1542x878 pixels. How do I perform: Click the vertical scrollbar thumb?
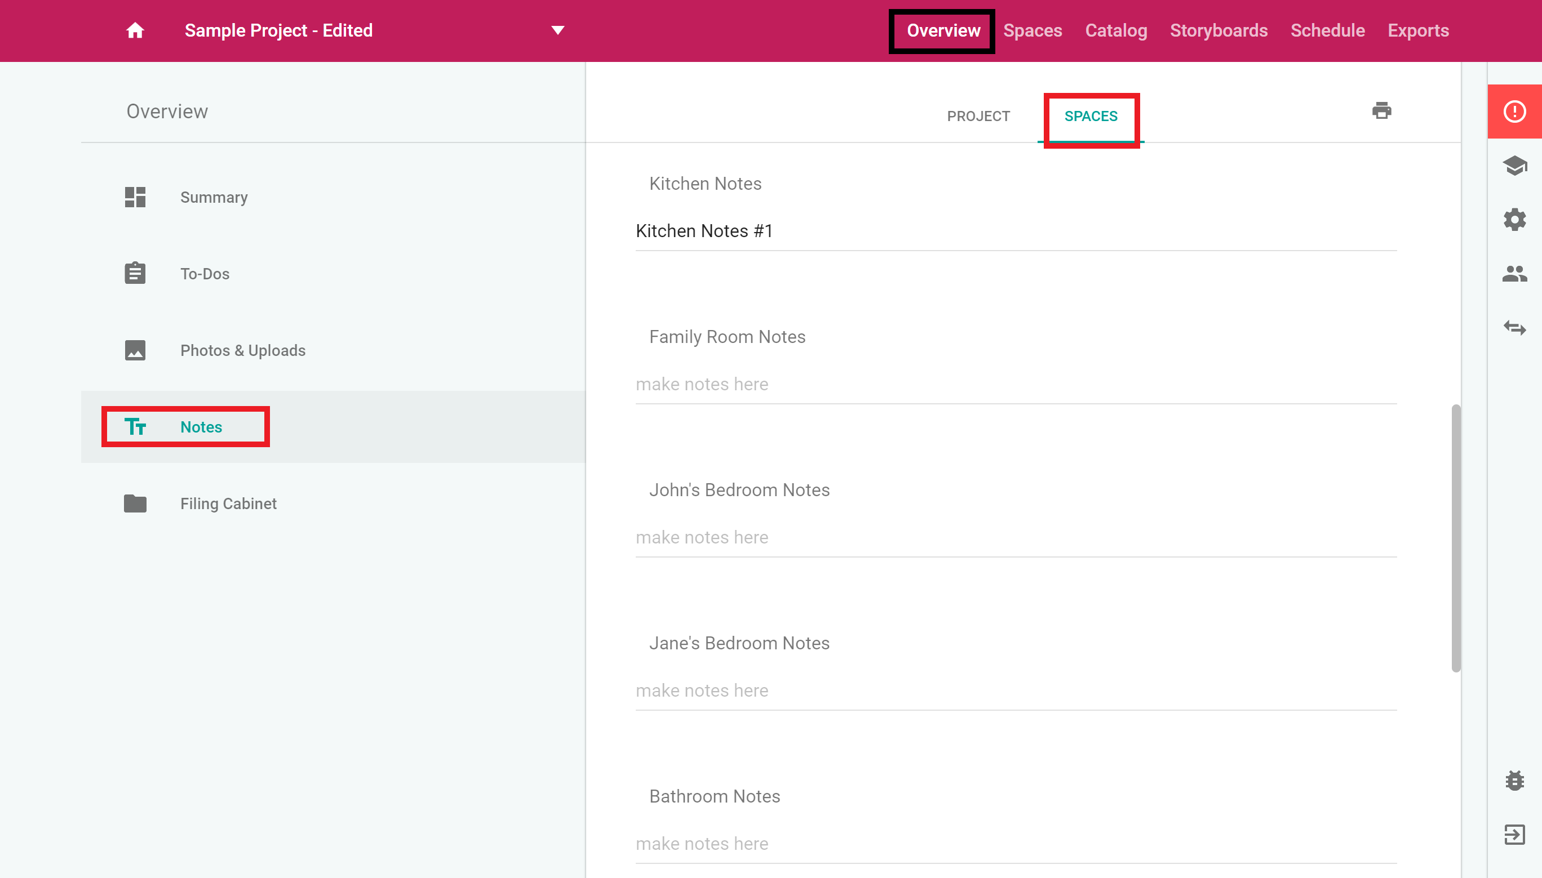[1456, 537]
